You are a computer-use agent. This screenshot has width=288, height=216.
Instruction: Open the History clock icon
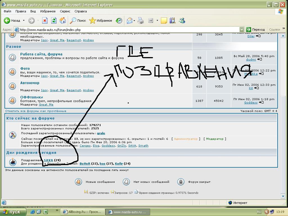(119, 21)
